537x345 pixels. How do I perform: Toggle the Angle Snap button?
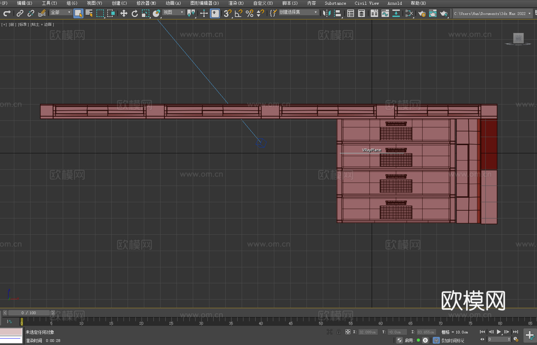[x=239, y=13]
